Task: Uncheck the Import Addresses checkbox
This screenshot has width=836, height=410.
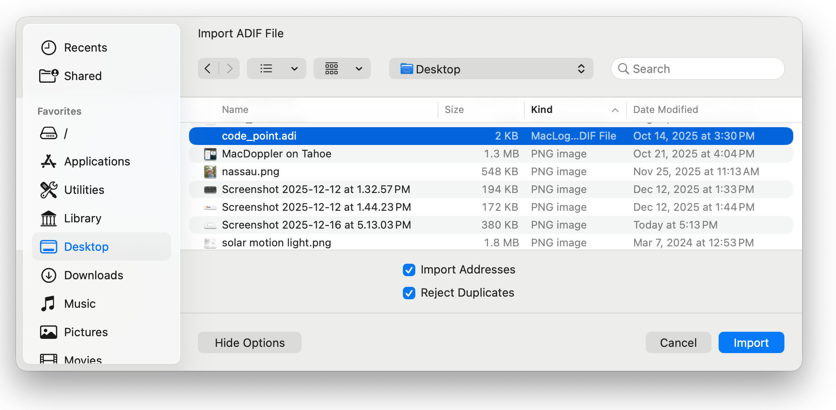Action: (409, 270)
